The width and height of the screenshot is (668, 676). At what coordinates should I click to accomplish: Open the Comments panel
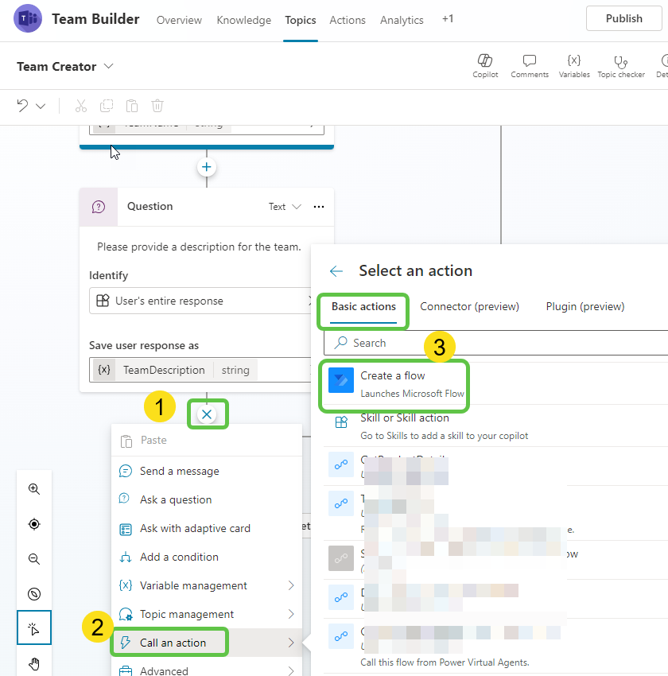click(530, 65)
